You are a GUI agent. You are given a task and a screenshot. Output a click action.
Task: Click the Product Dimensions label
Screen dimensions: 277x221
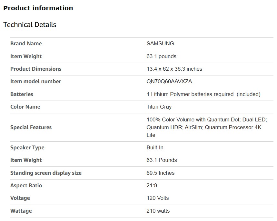point(36,69)
